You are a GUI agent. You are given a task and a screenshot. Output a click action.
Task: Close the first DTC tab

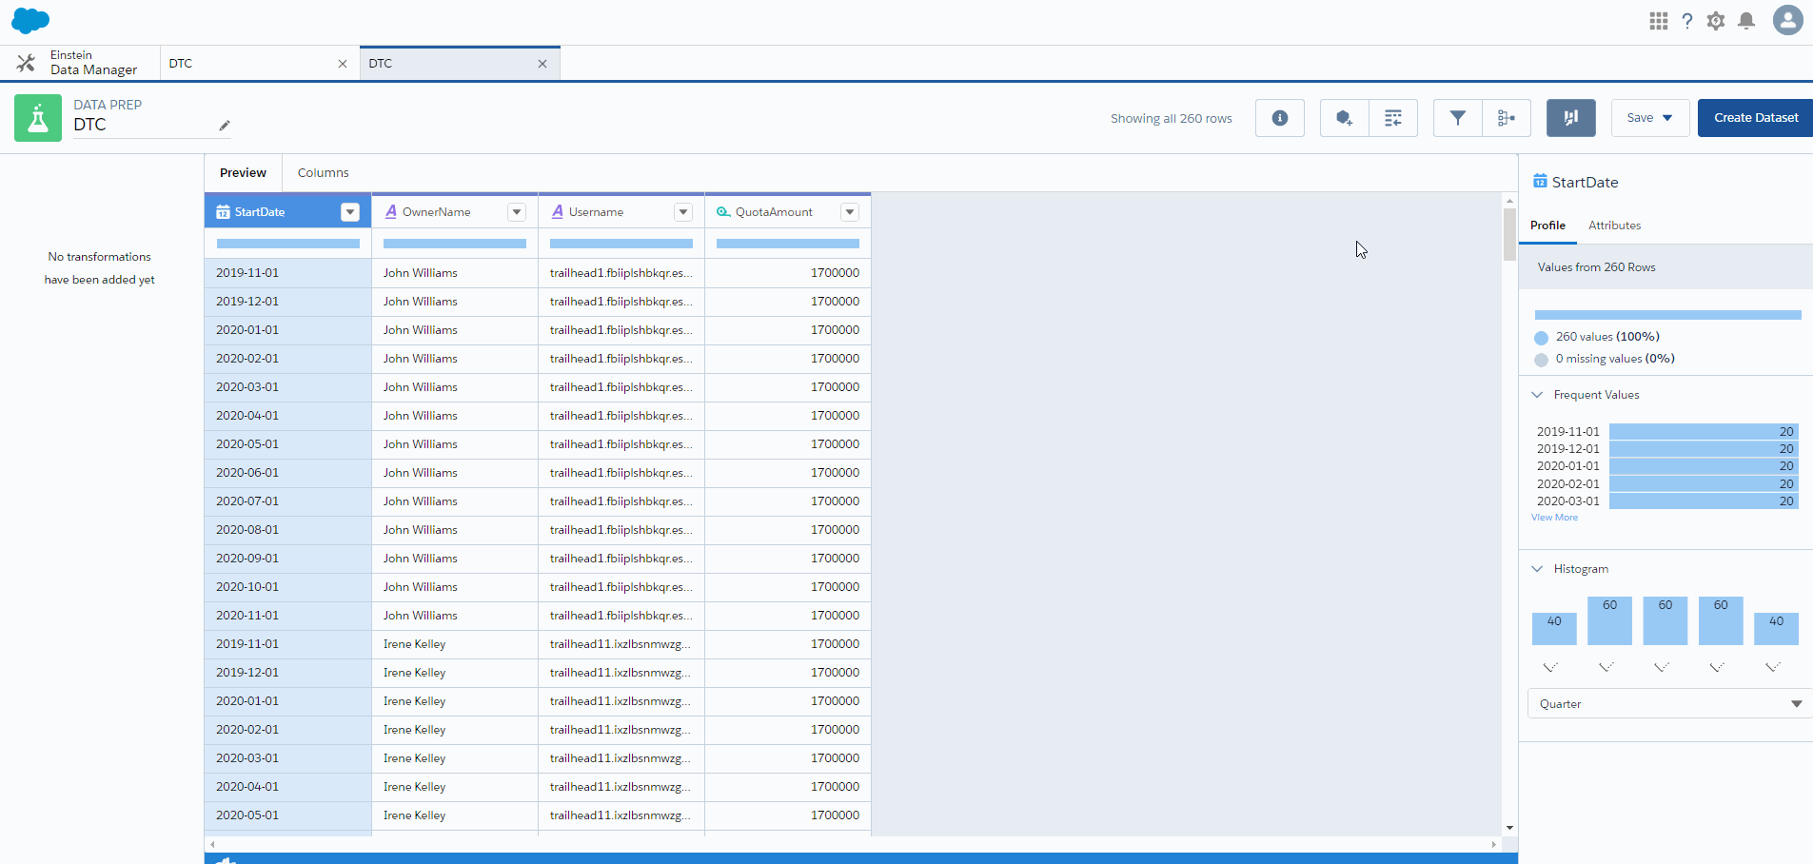coord(343,64)
